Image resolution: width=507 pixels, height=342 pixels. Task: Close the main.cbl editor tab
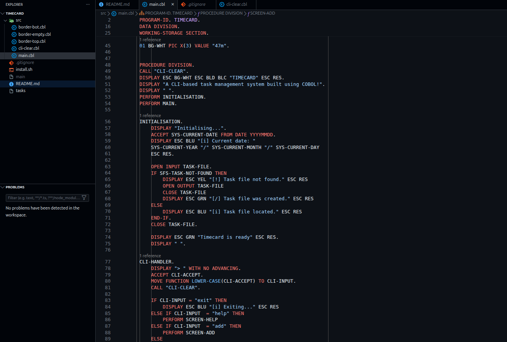tap(172, 5)
